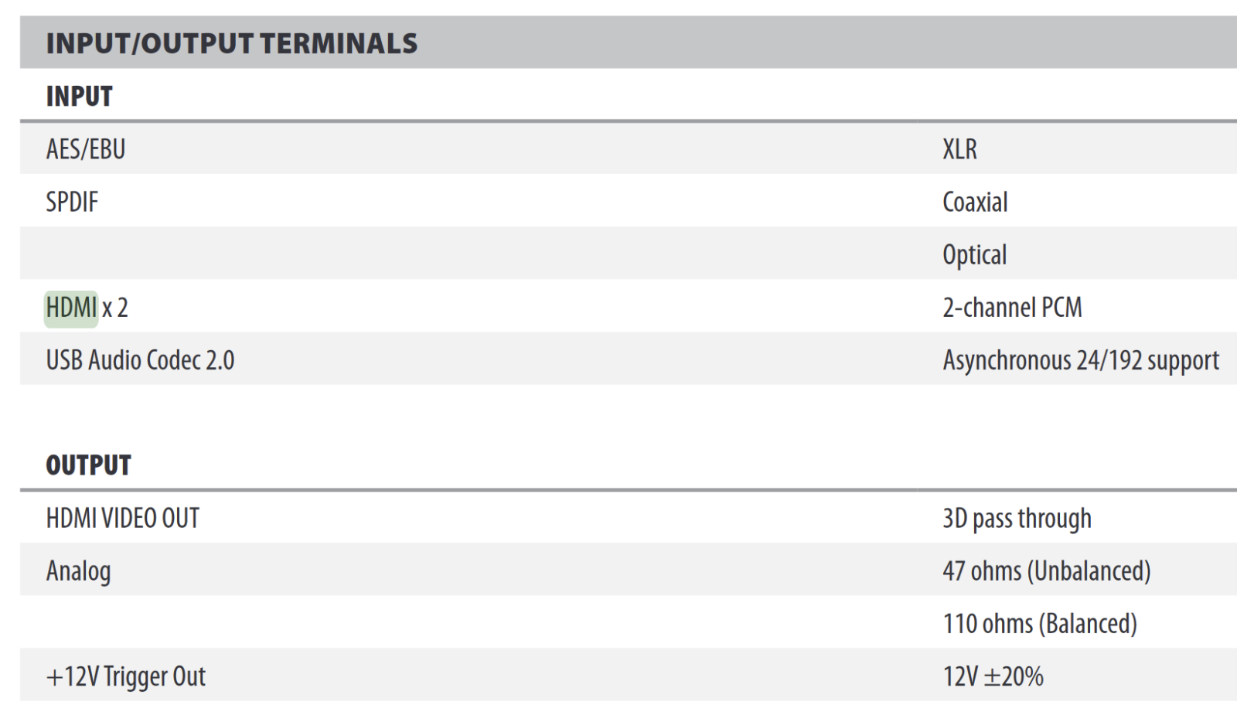Click the INPUT/OUTPUT TERMINALS header
Image resolution: width=1237 pixels, height=722 pixels.
[231, 44]
